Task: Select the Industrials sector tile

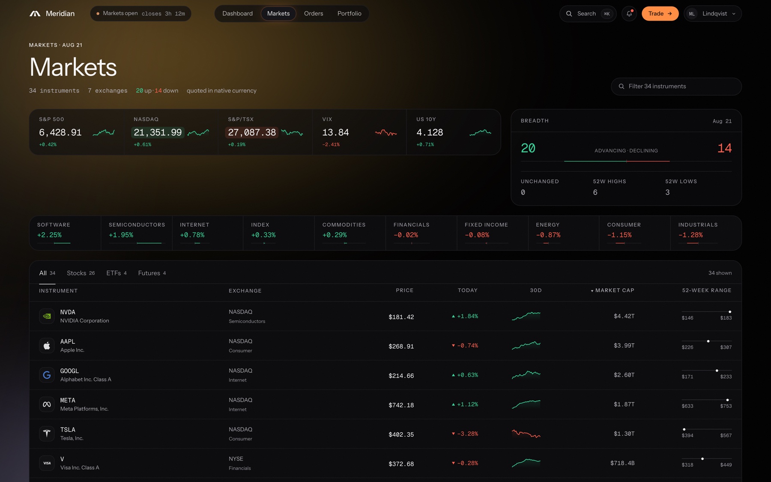Action: tap(706, 233)
